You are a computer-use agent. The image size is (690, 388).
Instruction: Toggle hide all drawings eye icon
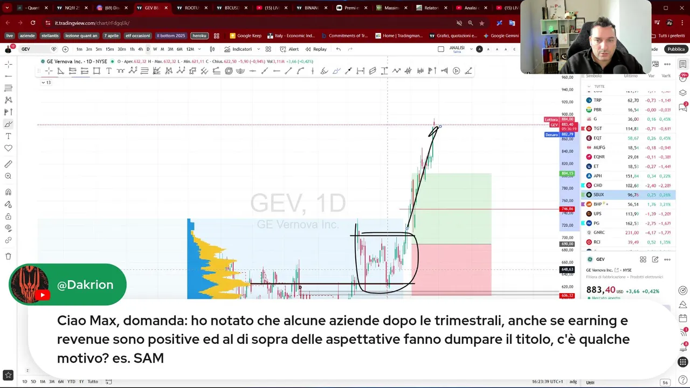8,228
